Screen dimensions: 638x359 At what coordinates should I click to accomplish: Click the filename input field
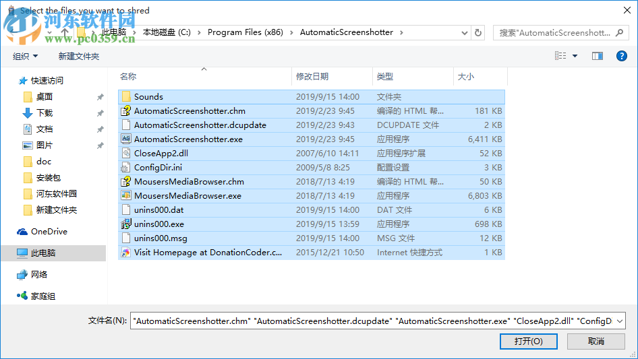pos(373,321)
